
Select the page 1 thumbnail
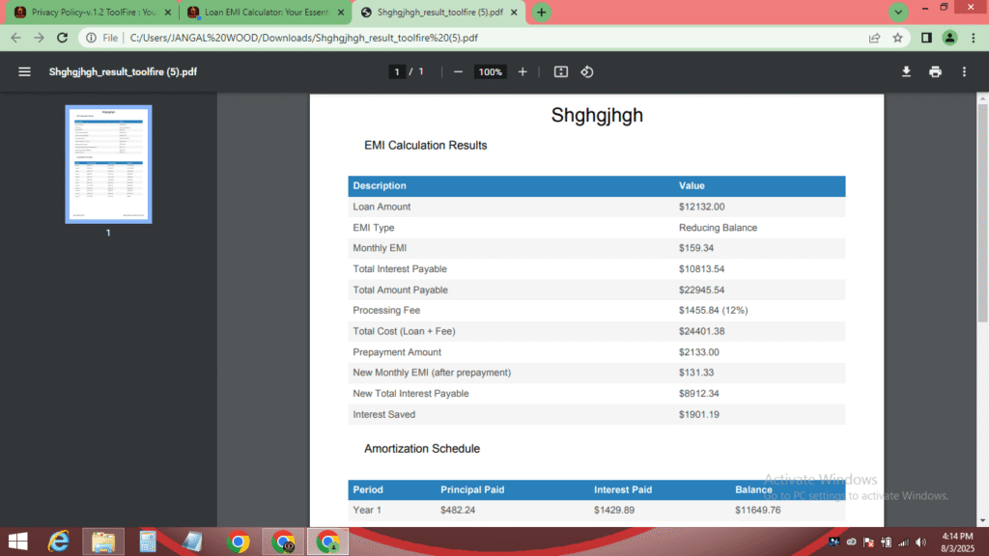[107, 164]
